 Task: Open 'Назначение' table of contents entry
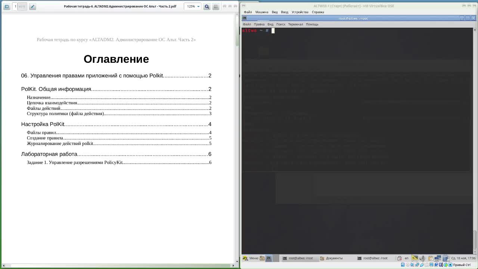pyautogui.click(x=119, y=98)
